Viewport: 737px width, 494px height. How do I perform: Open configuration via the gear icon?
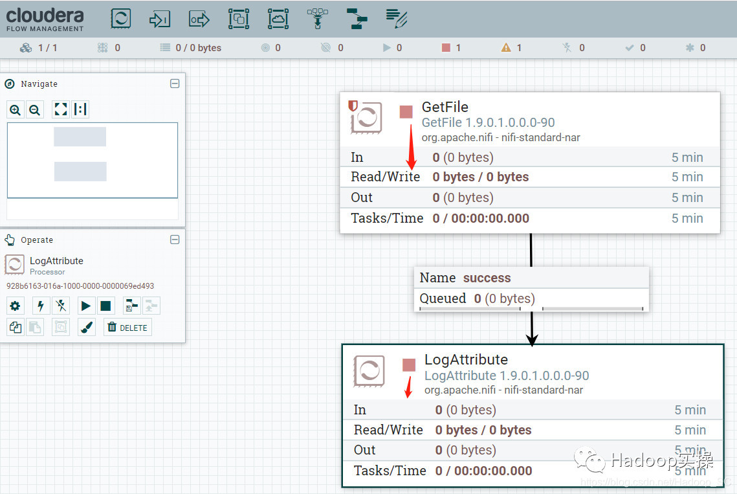pyautogui.click(x=15, y=306)
